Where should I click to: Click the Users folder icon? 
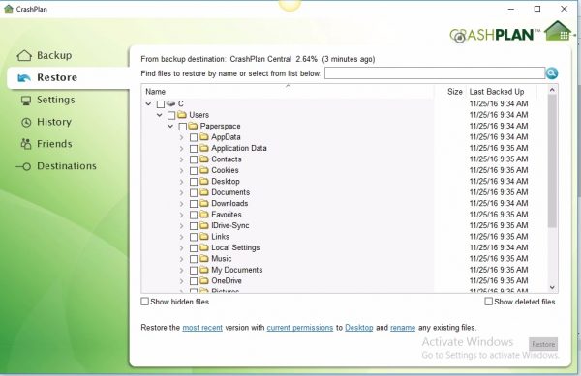[x=182, y=115]
